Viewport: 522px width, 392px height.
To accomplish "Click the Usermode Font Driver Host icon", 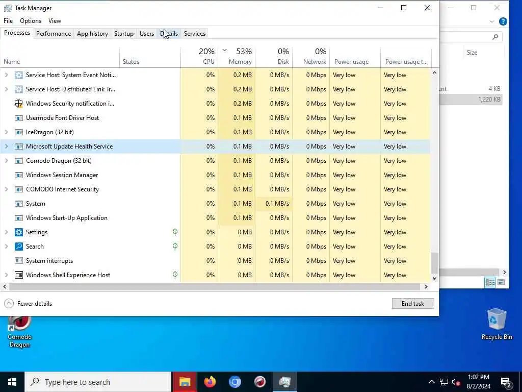I will point(19,118).
